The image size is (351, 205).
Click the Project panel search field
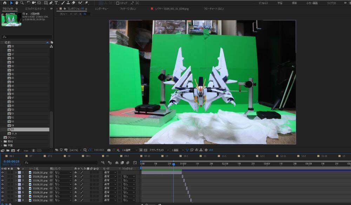(x=27, y=37)
